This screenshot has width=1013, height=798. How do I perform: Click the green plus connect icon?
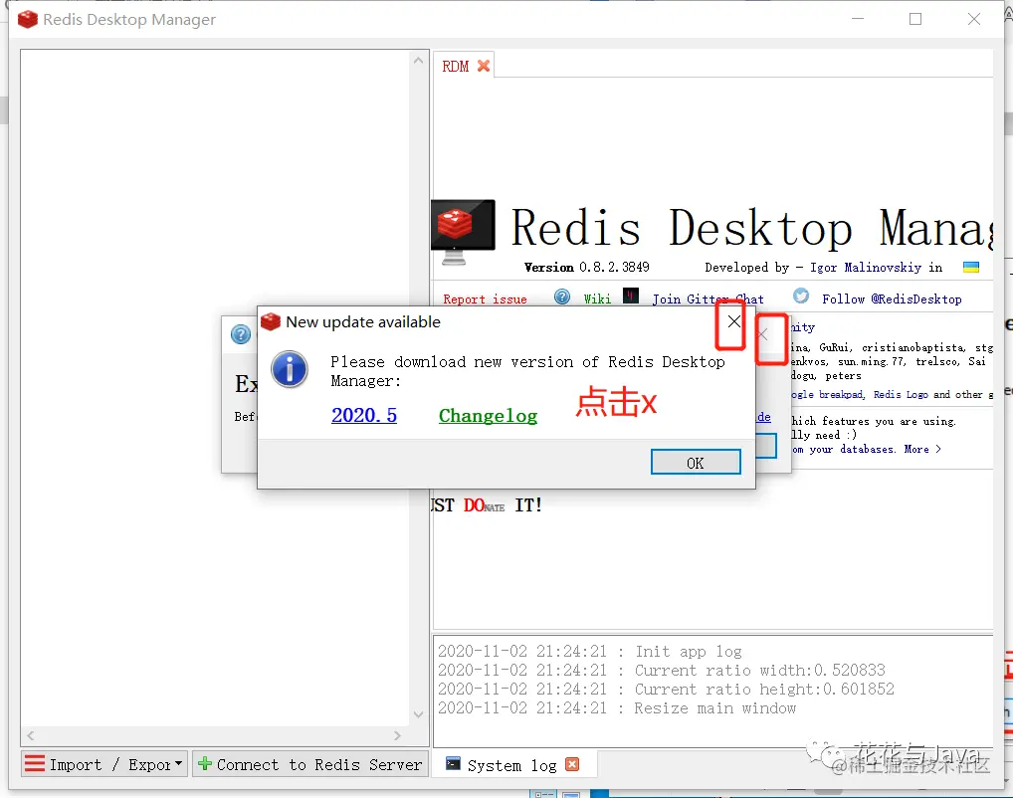click(x=205, y=764)
